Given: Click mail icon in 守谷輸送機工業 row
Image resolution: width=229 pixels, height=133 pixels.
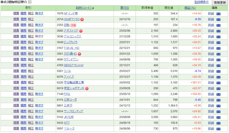Looking at the screenshot, I should click(218, 83).
